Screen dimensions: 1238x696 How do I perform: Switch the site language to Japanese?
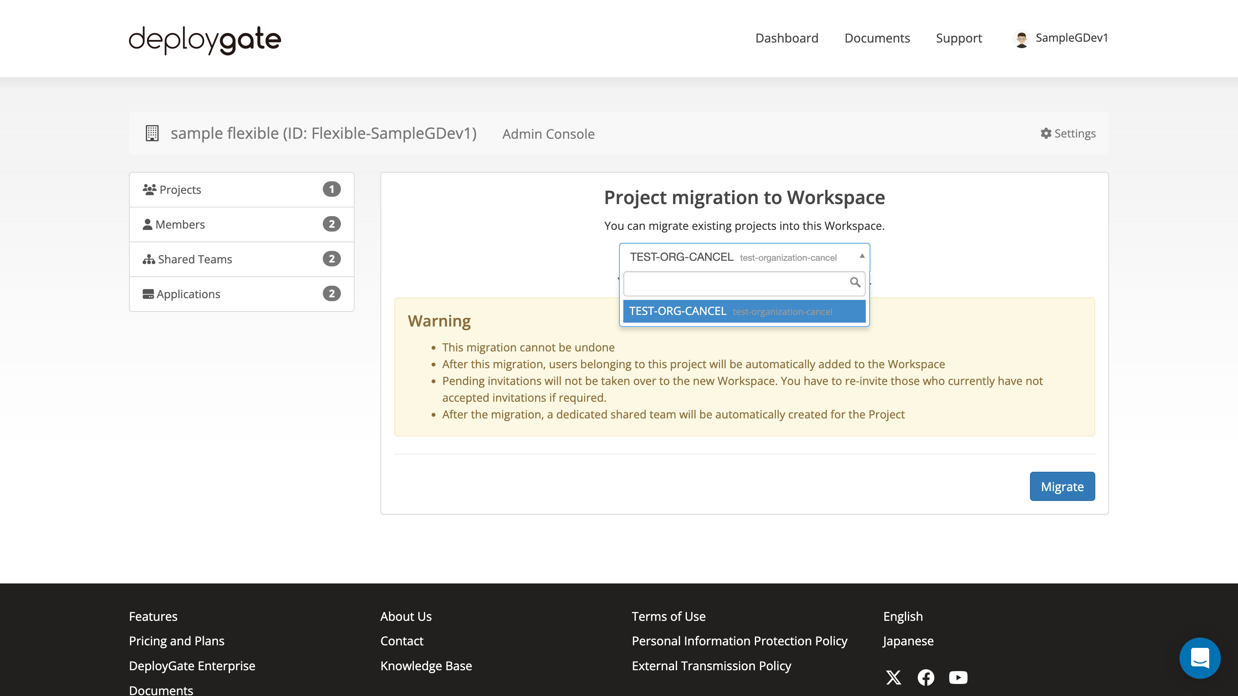tap(907, 641)
